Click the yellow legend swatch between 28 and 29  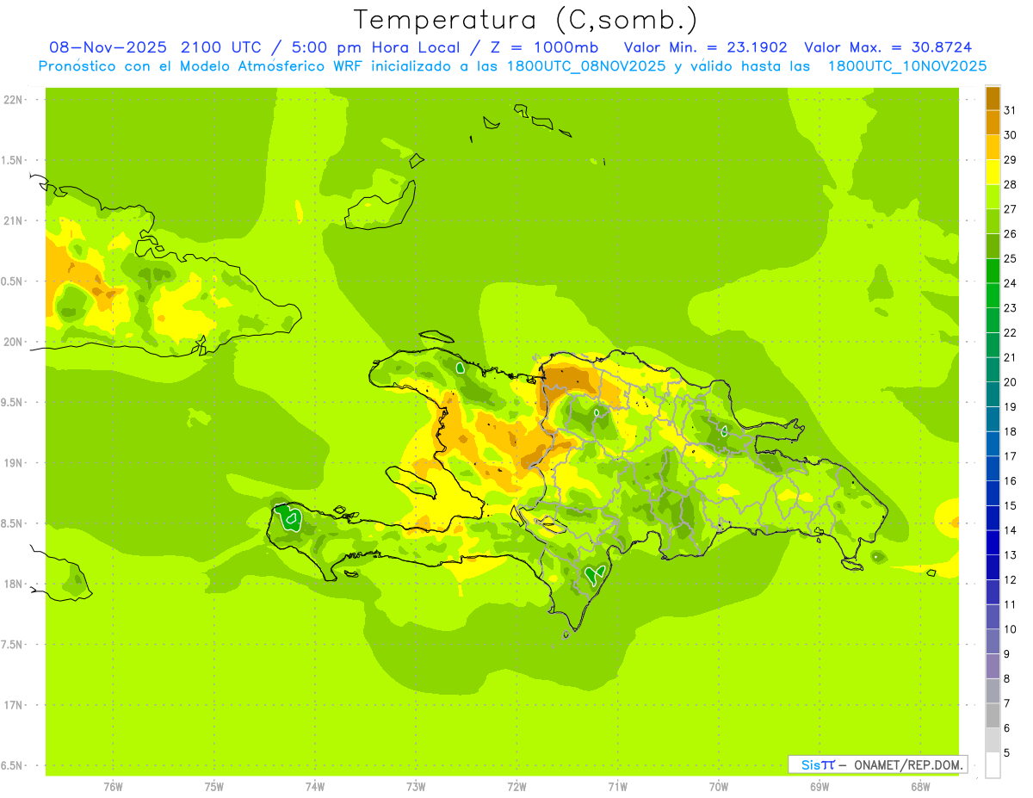[x=993, y=172]
